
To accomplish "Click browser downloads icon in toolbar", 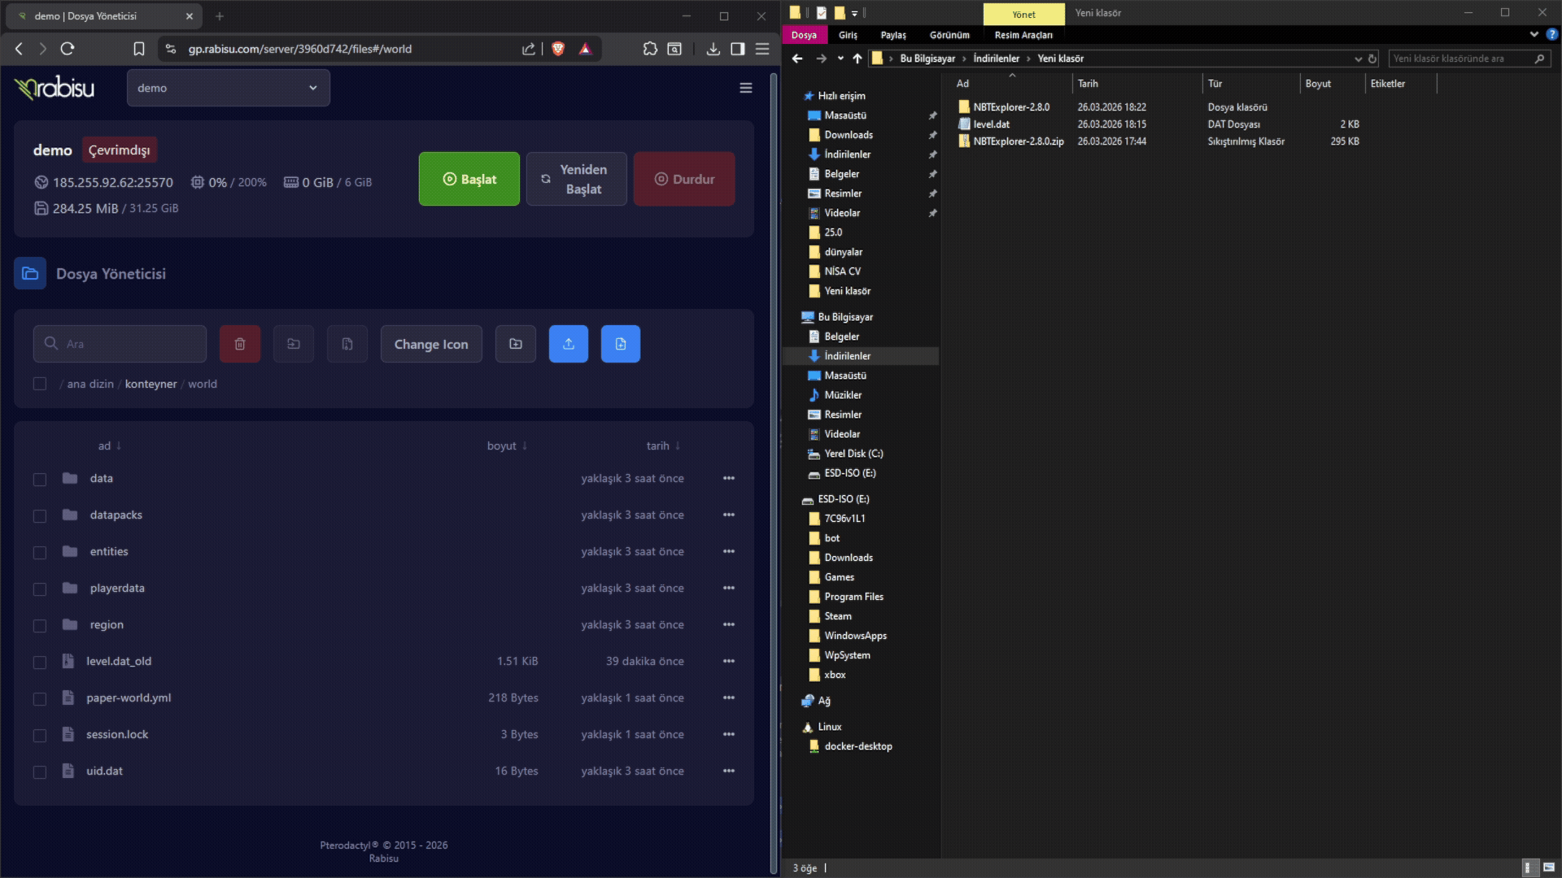I will click(713, 49).
